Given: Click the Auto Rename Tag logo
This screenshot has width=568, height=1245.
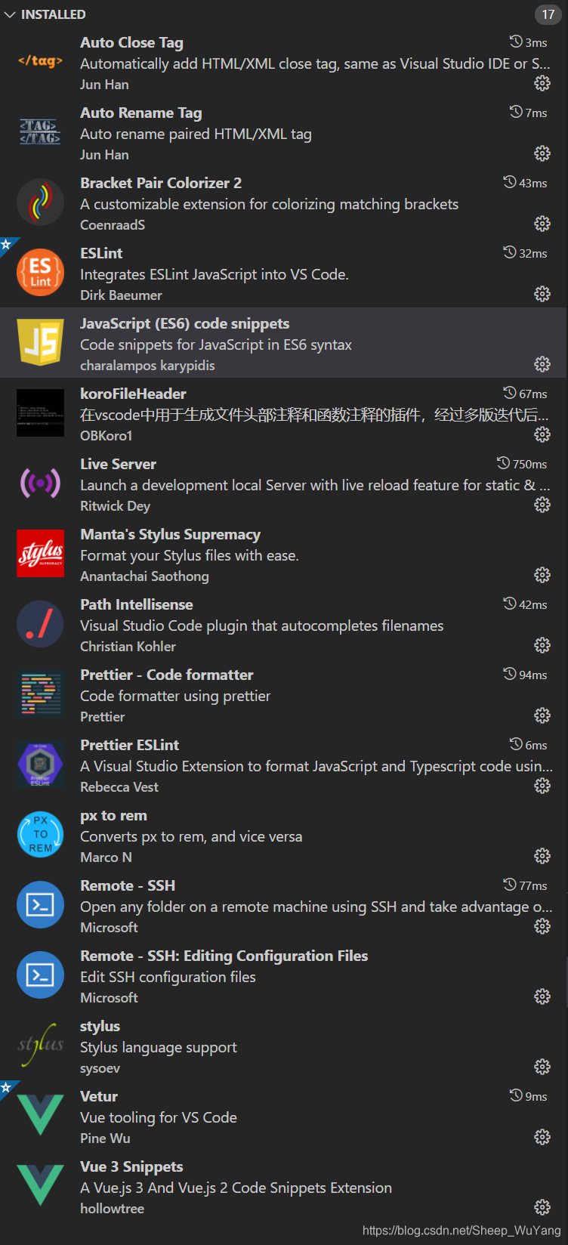Looking at the screenshot, I should [x=40, y=131].
